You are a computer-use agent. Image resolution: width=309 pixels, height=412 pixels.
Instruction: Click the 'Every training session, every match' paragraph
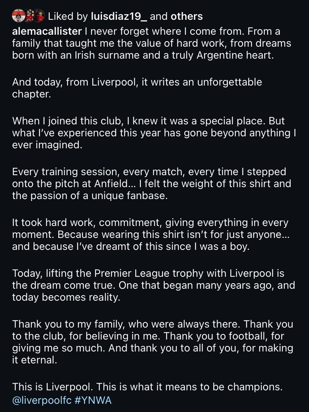click(x=152, y=184)
